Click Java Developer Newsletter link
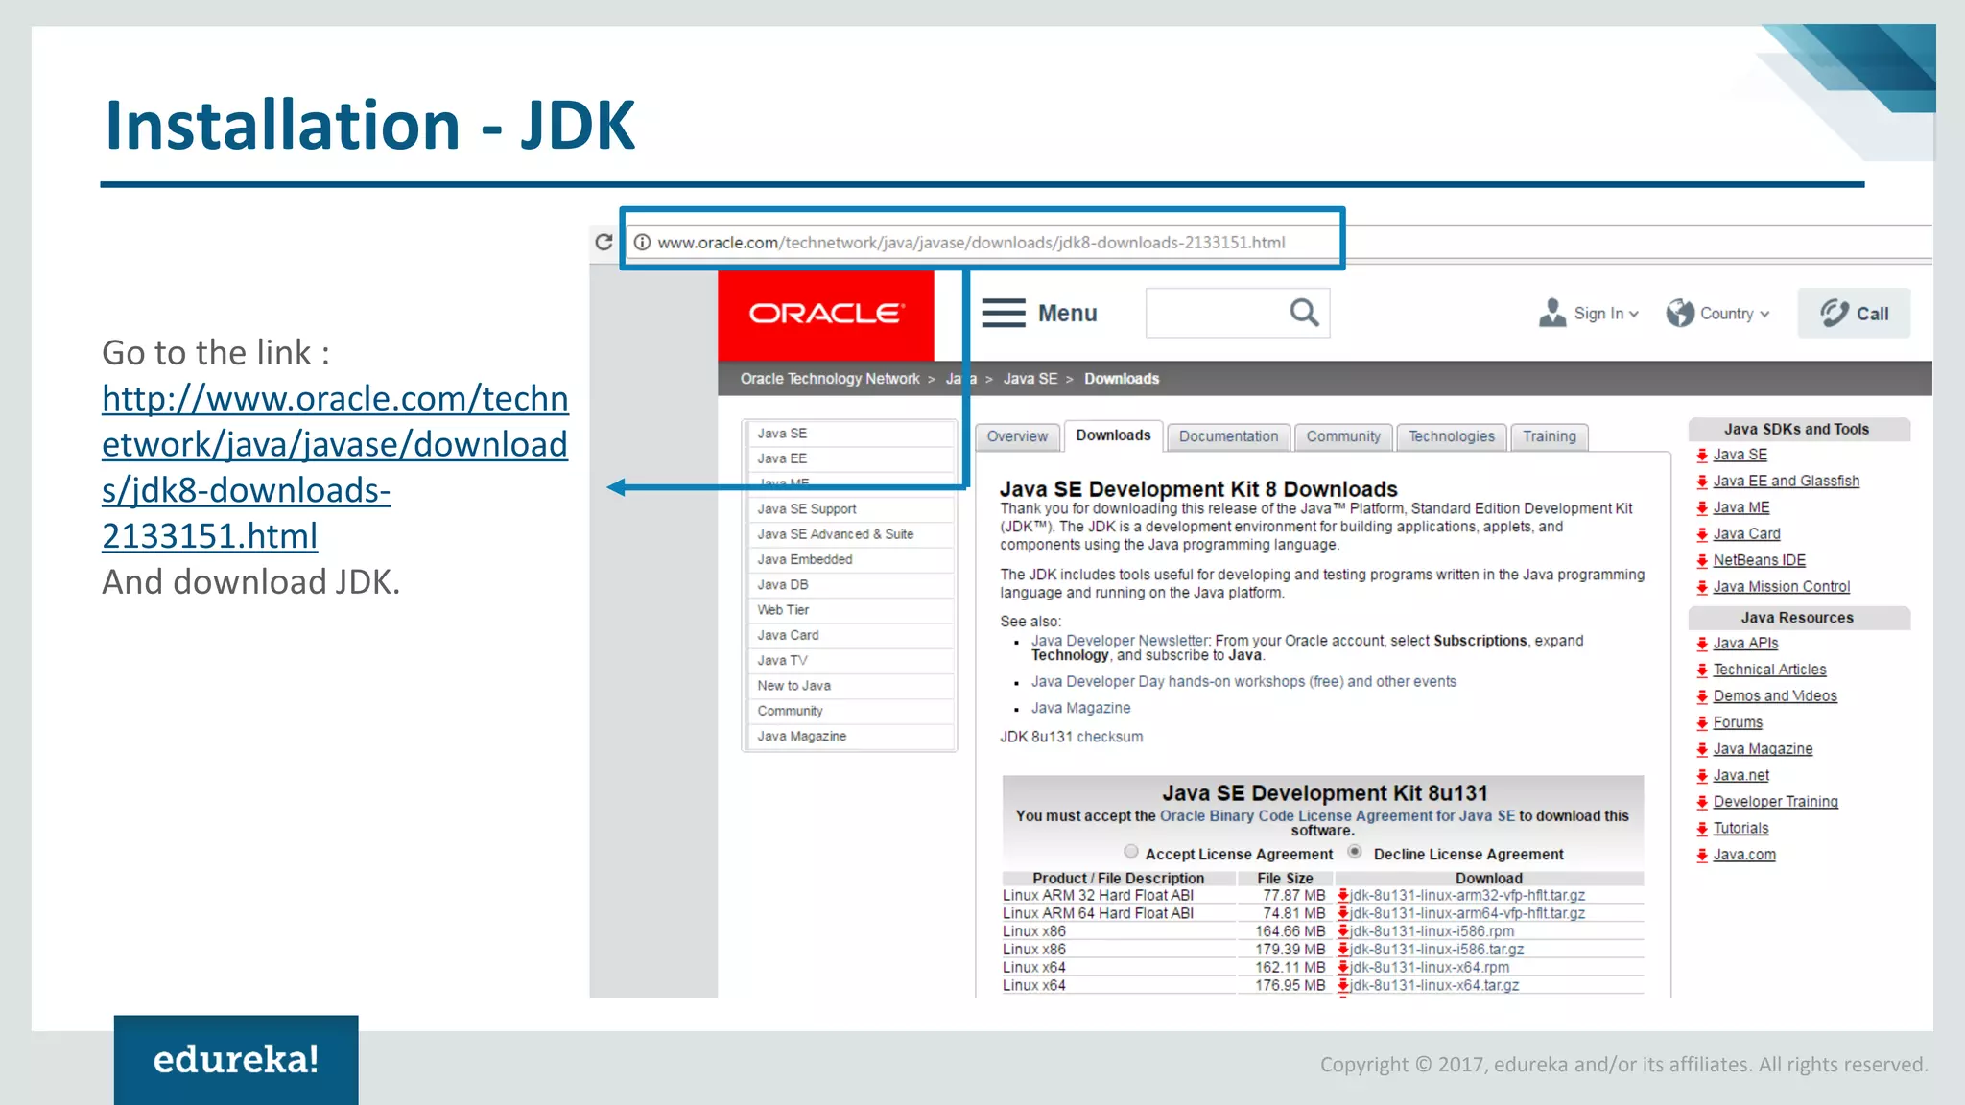Image resolution: width=1965 pixels, height=1105 pixels. pyautogui.click(x=1120, y=641)
